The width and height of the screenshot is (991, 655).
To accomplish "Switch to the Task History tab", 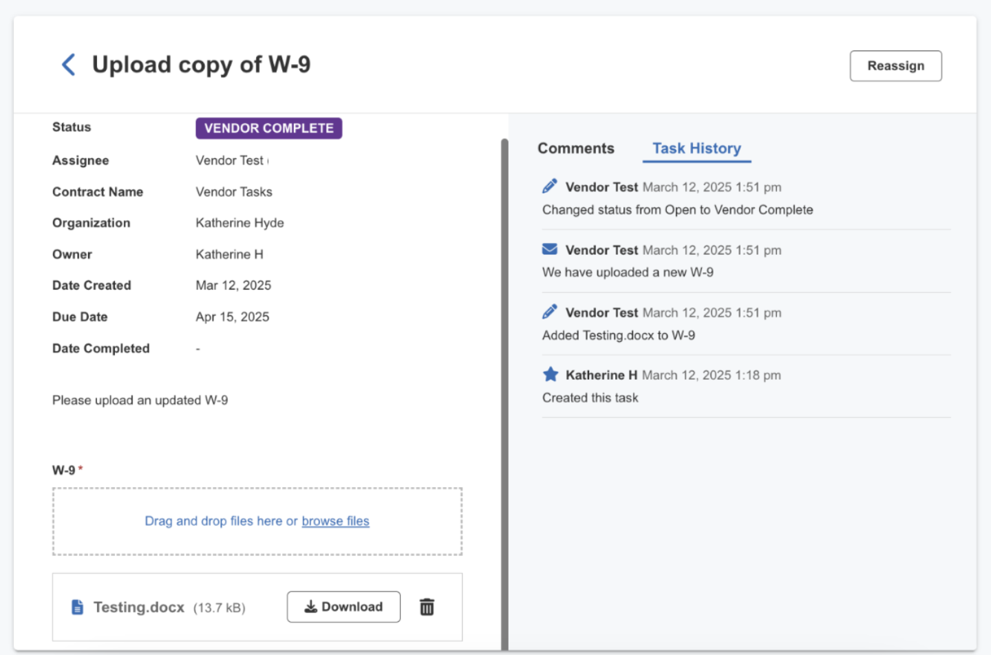I will (x=696, y=149).
